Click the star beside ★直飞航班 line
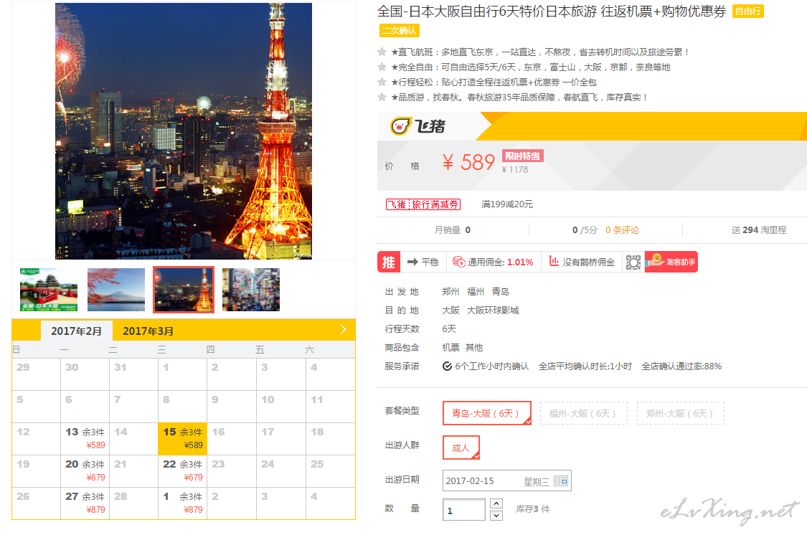This screenshot has height=535, width=807. point(382,52)
